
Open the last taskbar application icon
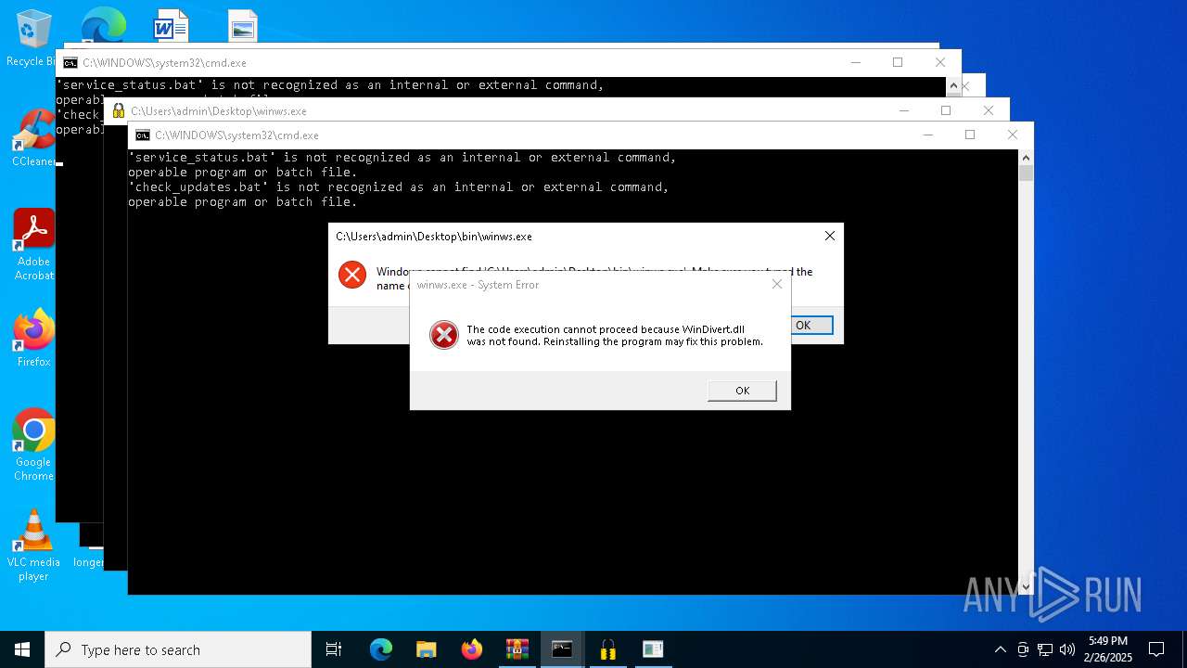653,649
